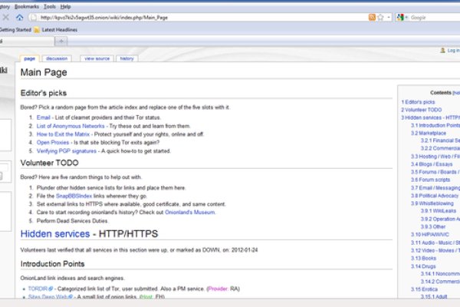Viewport: 460px width, 307px height.
Task: Click 'Perform Dead Services Duties' list item
Action: pos(72,220)
